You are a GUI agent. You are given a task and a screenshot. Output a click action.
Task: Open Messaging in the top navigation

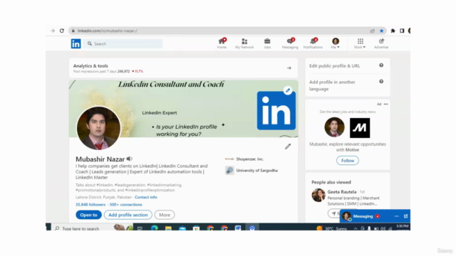[x=290, y=43]
